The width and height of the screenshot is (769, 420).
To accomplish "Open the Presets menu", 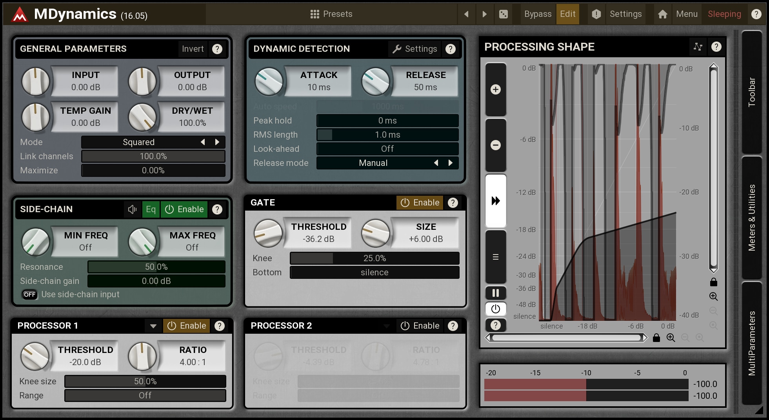I will [331, 14].
